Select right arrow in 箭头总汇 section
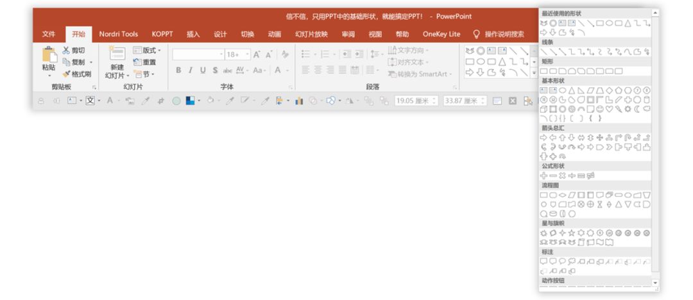The height and width of the screenshot is (300, 693). point(543,137)
